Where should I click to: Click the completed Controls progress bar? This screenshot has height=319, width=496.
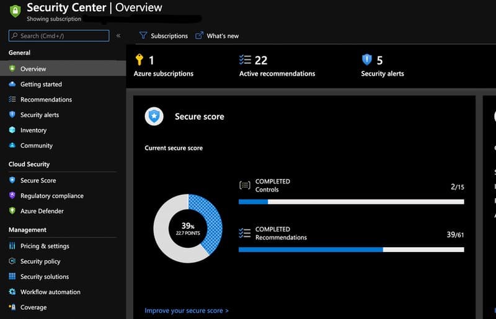point(351,201)
